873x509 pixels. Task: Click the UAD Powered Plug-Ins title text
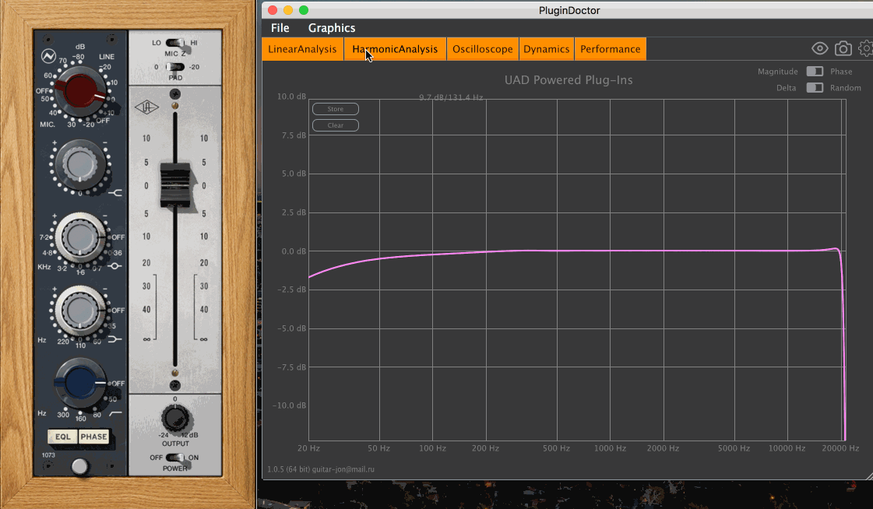point(569,80)
